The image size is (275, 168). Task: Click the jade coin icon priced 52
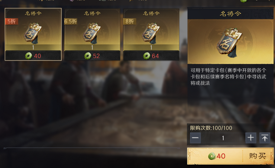(x=88, y=56)
